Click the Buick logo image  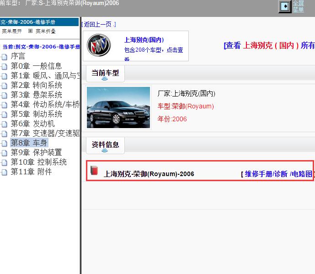(x=99, y=45)
